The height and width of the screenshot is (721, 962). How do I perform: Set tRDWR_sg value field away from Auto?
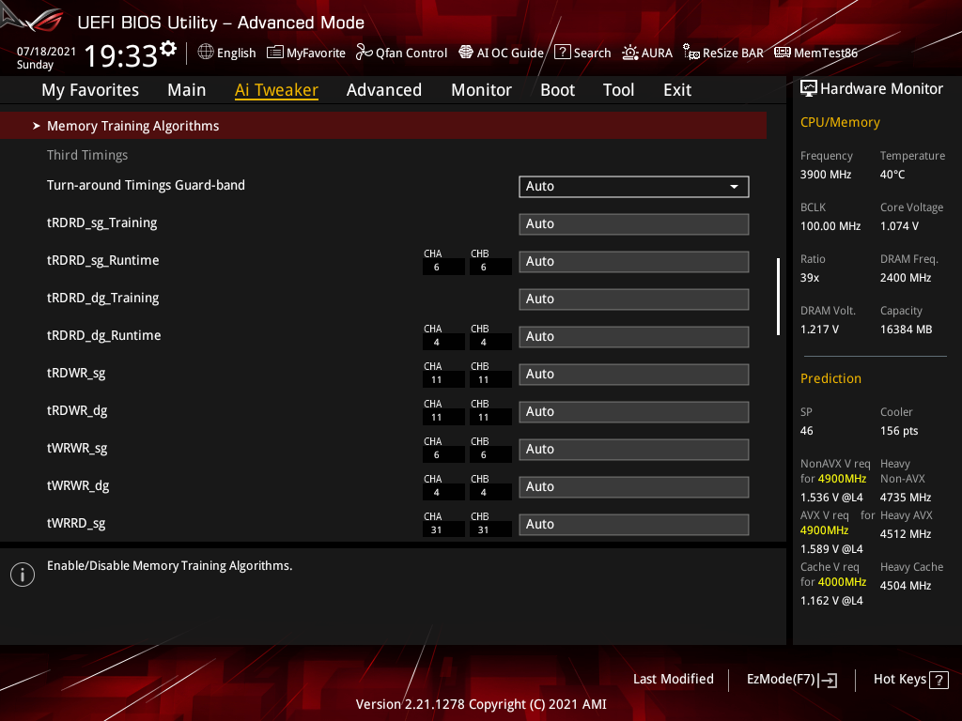(x=633, y=374)
